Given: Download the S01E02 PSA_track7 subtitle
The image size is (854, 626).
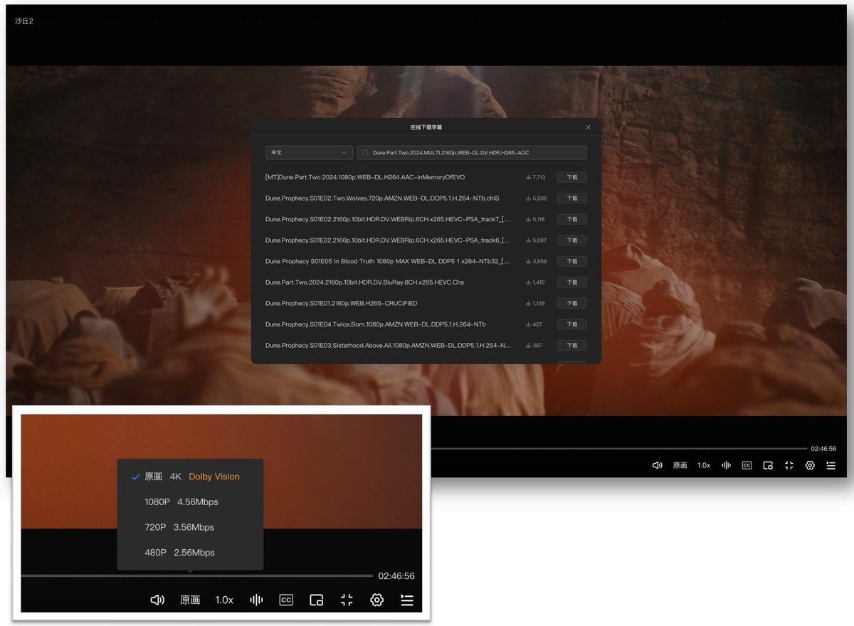Looking at the screenshot, I should 571,219.
